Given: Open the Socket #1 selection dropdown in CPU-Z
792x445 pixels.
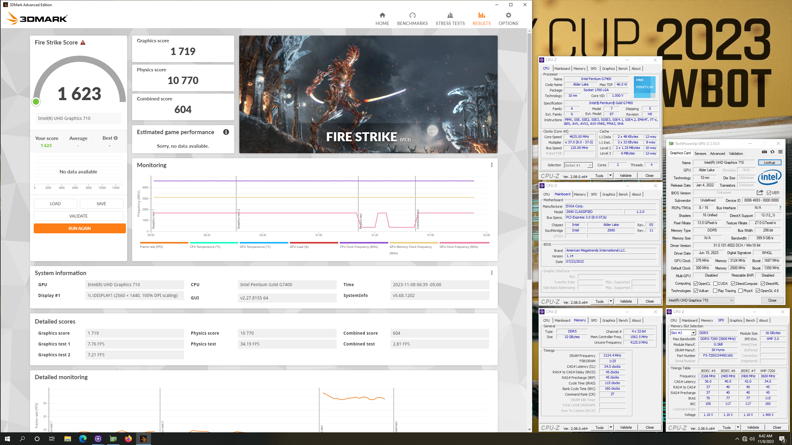Looking at the screenshot, I should point(578,165).
